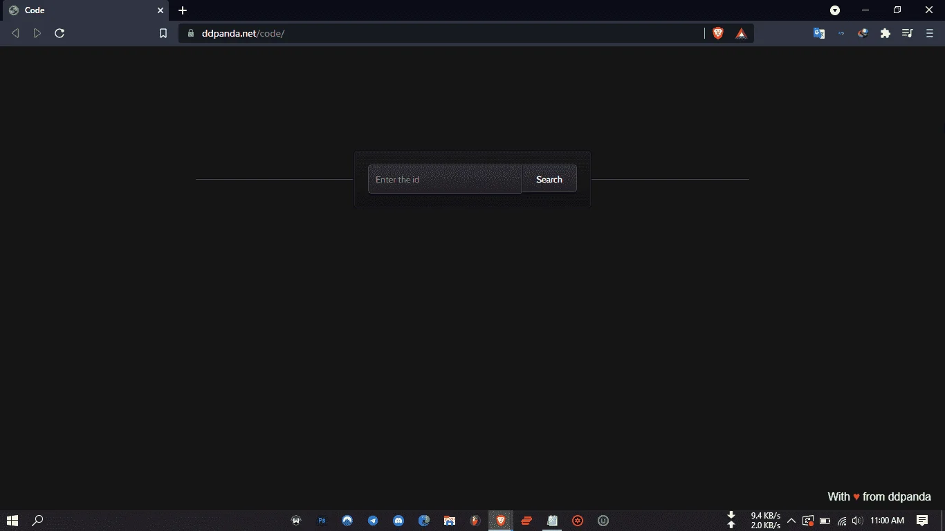Open Discord from the taskbar
Screen dimensions: 945x531
pyautogui.click(x=398, y=521)
